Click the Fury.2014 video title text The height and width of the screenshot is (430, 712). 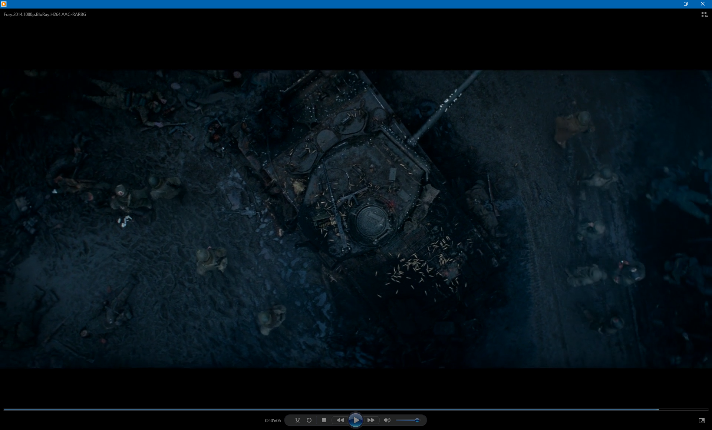45,14
